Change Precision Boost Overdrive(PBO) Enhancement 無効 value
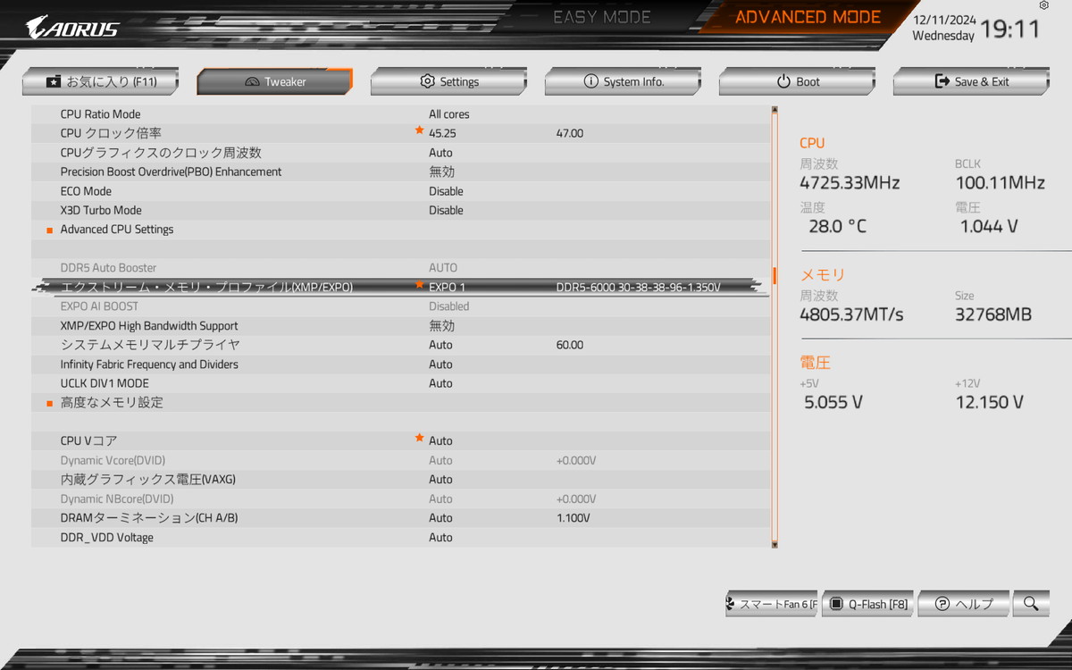 tap(441, 172)
